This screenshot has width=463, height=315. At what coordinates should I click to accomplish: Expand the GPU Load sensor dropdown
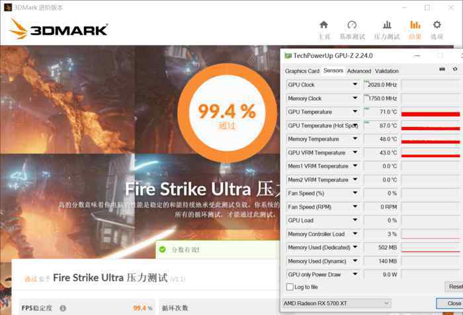click(355, 220)
